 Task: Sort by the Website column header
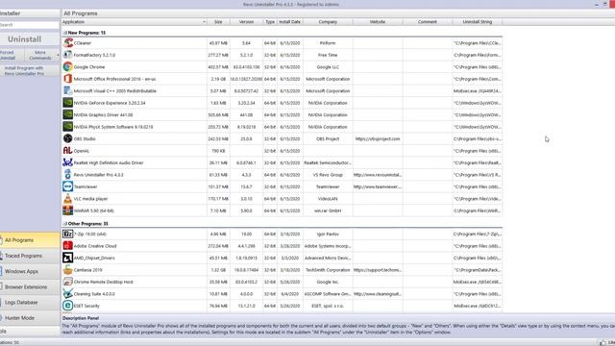(378, 22)
